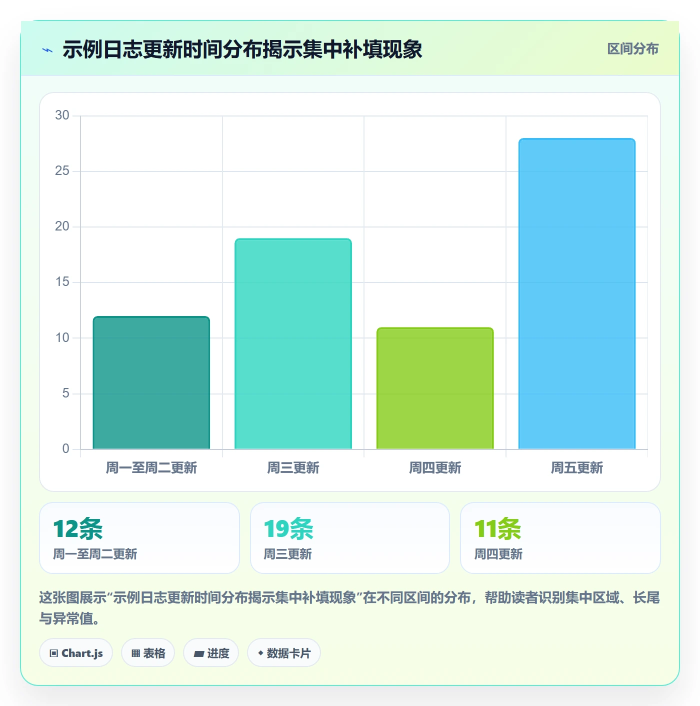Click the 周一至周二更新 x-axis label
Screen dimensions: 700x706
click(x=151, y=468)
